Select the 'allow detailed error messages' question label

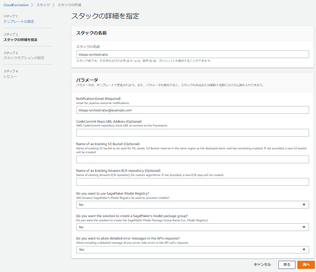(128, 238)
